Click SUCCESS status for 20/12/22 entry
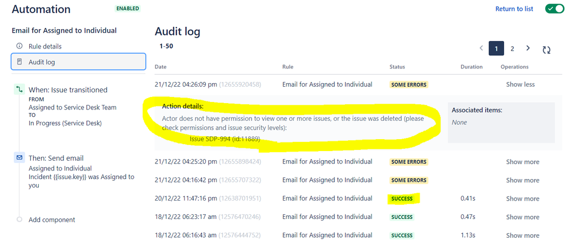This screenshot has width=571, height=240. 402,198
